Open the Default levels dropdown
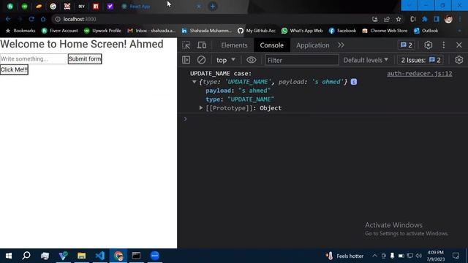This screenshot has height=263, width=468. click(366, 60)
